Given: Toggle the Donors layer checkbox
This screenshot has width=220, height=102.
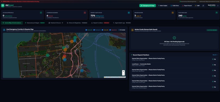Looking at the screenshot, I should click(86, 30).
